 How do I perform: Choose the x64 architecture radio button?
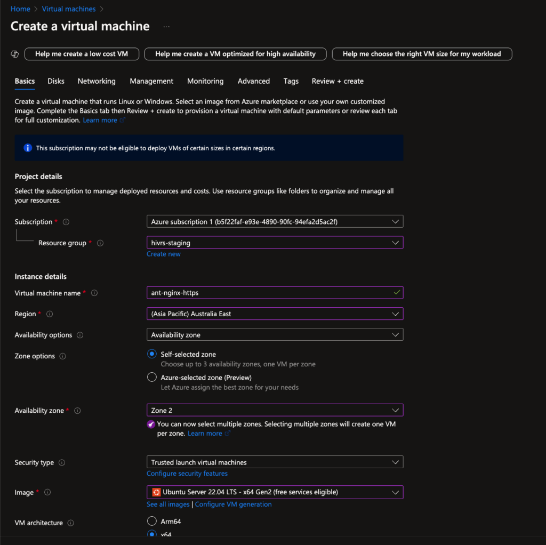(x=152, y=534)
